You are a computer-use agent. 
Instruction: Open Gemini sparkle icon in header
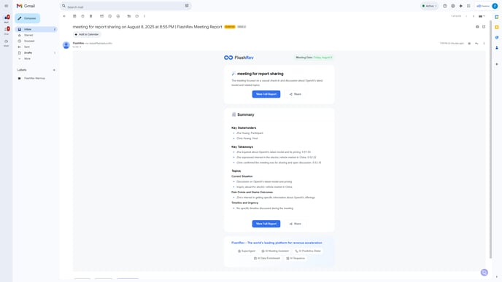460,6
